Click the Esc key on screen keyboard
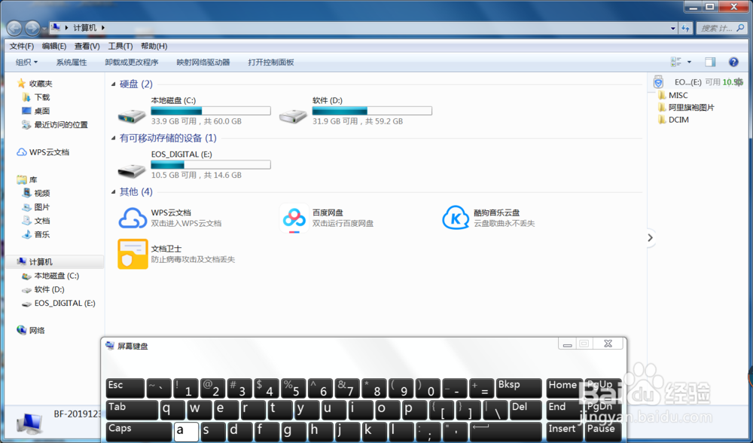The height and width of the screenshot is (443, 753). pyautogui.click(x=125, y=388)
